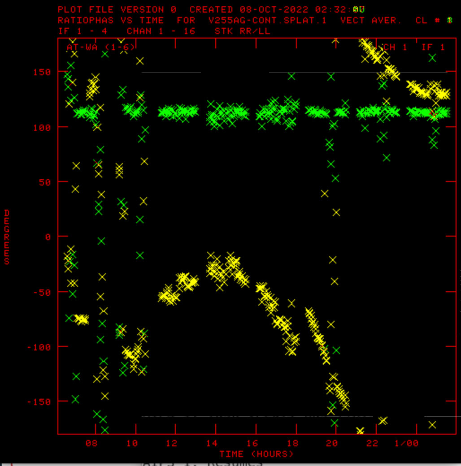The height and width of the screenshot is (466, 461).
Task: Click the '1/00' x-axis tick label
Action: [x=406, y=443]
